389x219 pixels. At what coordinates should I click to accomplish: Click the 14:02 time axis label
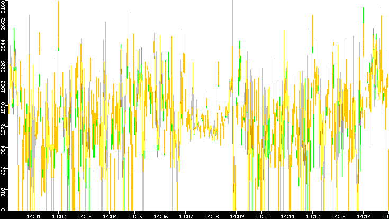pos(59,216)
